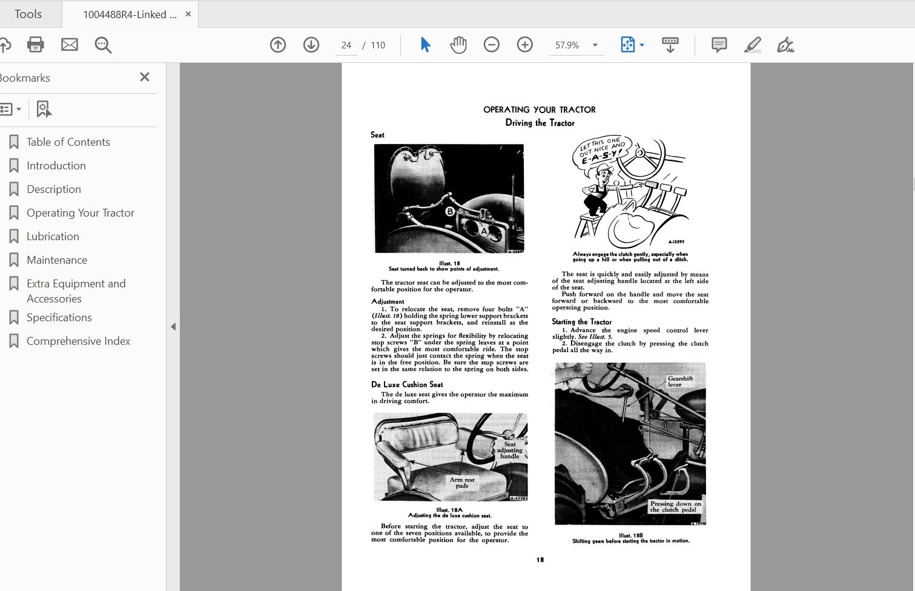Click the upload/share file icon
This screenshot has height=591, width=915.
pyautogui.click(x=4, y=45)
